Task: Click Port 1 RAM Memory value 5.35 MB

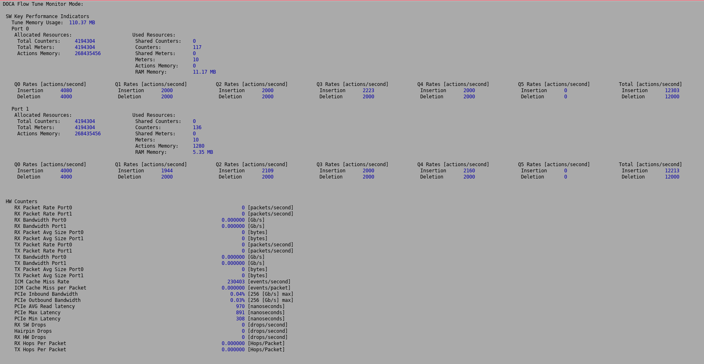Action: coord(203,152)
